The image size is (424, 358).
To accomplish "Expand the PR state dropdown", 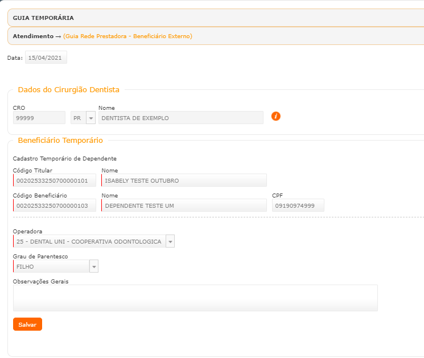I will coord(90,118).
